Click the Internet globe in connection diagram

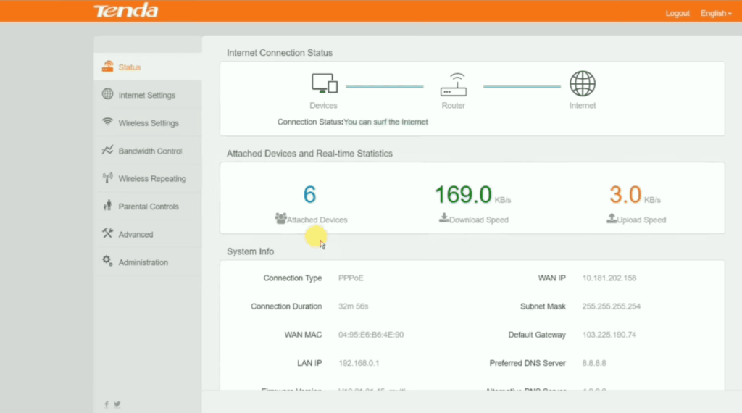(583, 83)
